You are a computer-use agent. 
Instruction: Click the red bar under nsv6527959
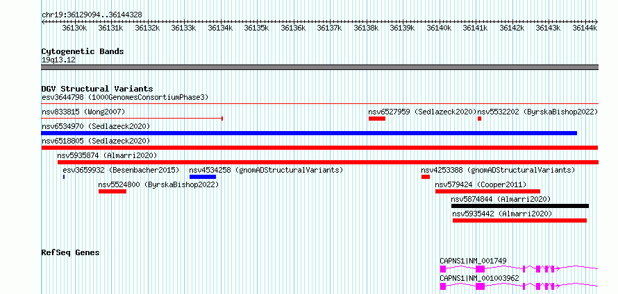[377, 119]
